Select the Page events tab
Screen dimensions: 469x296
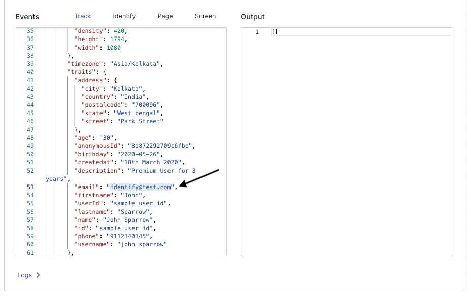pos(165,16)
